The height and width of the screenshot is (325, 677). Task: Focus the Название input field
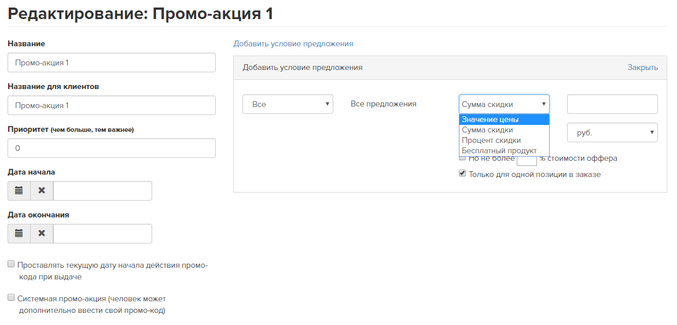coord(112,62)
